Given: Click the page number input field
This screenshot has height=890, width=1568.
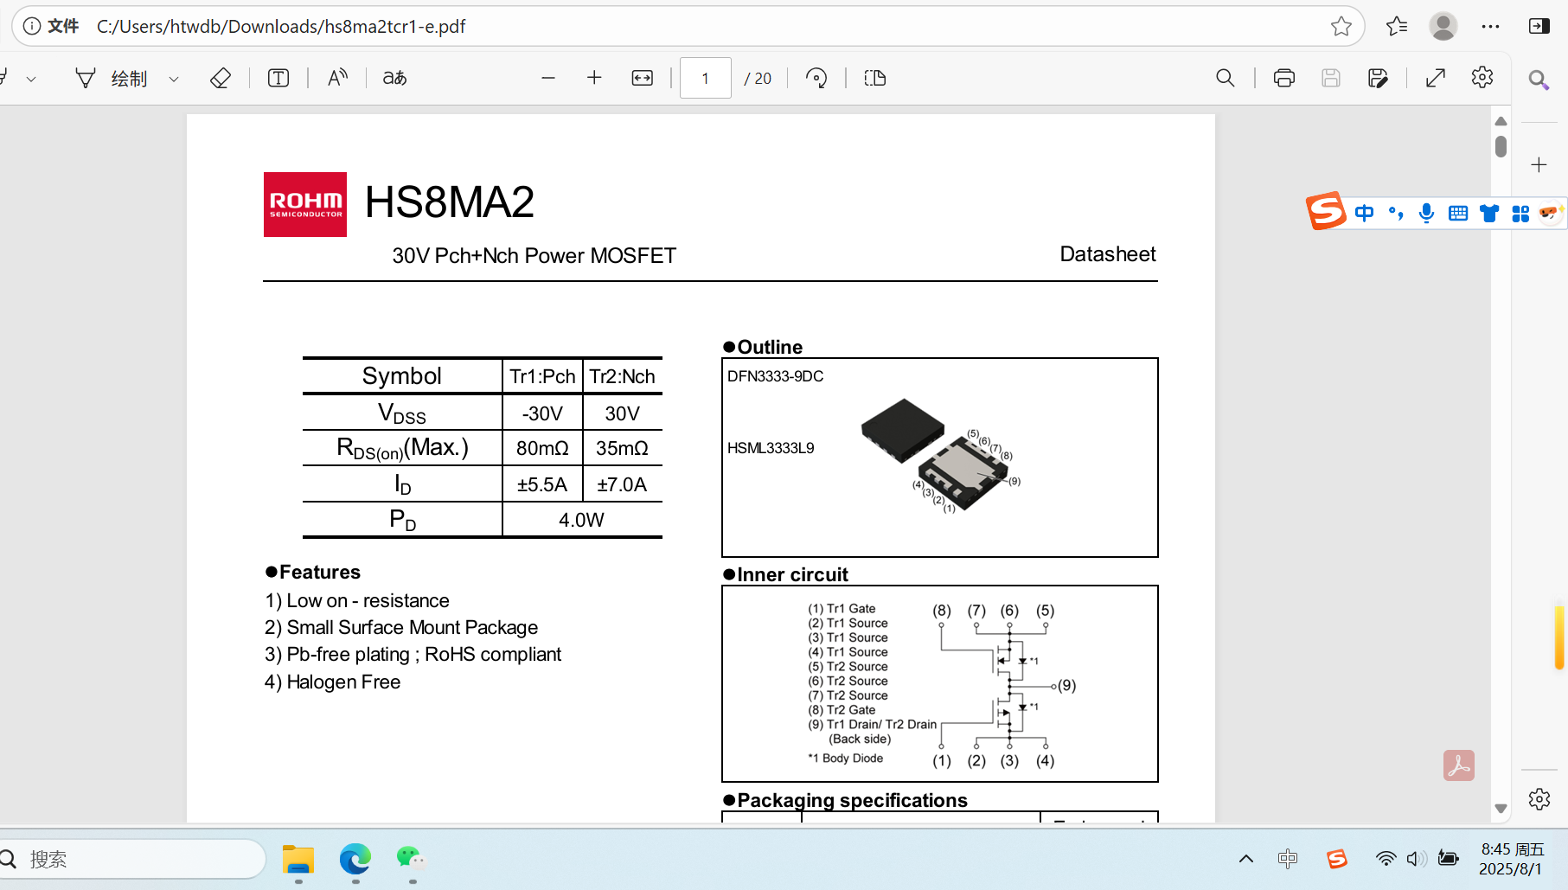Looking at the screenshot, I should click(706, 79).
